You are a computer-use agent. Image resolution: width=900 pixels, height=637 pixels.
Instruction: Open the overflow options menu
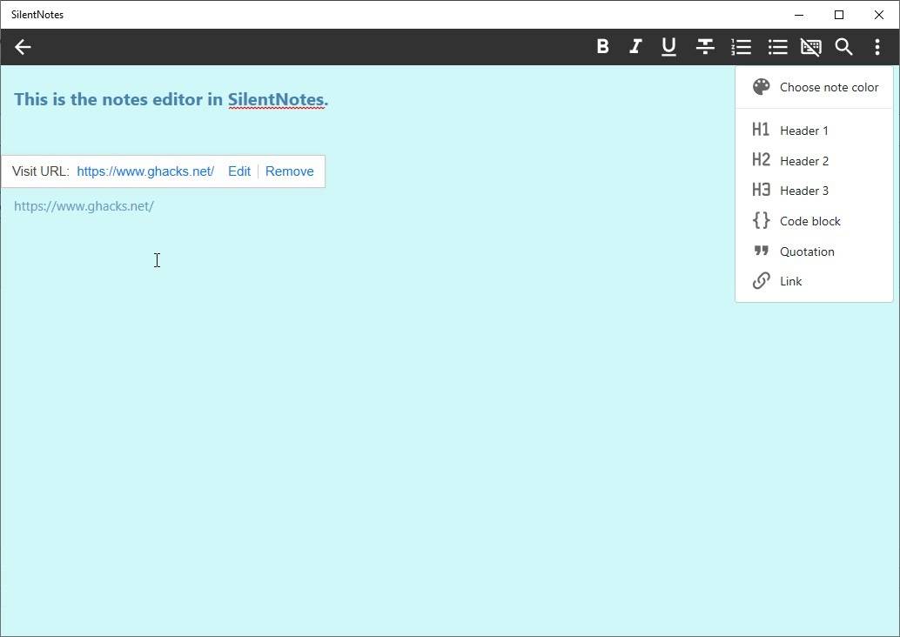click(x=877, y=47)
